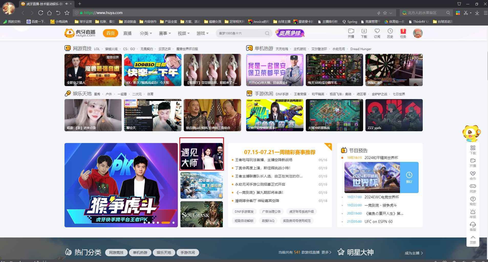Image resolution: width=488 pixels, height=262 pixels.
Task: Open news link 丁奥会再度上演
Action: point(263,168)
